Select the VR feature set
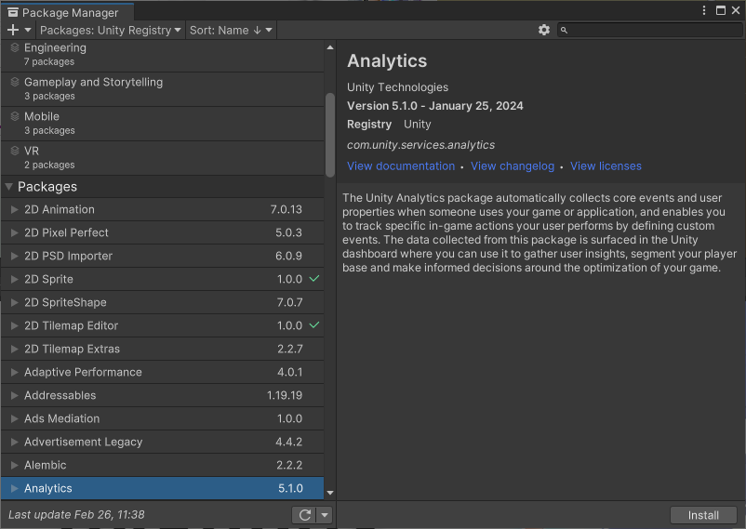Viewport: 746px width, 529px height. click(162, 157)
